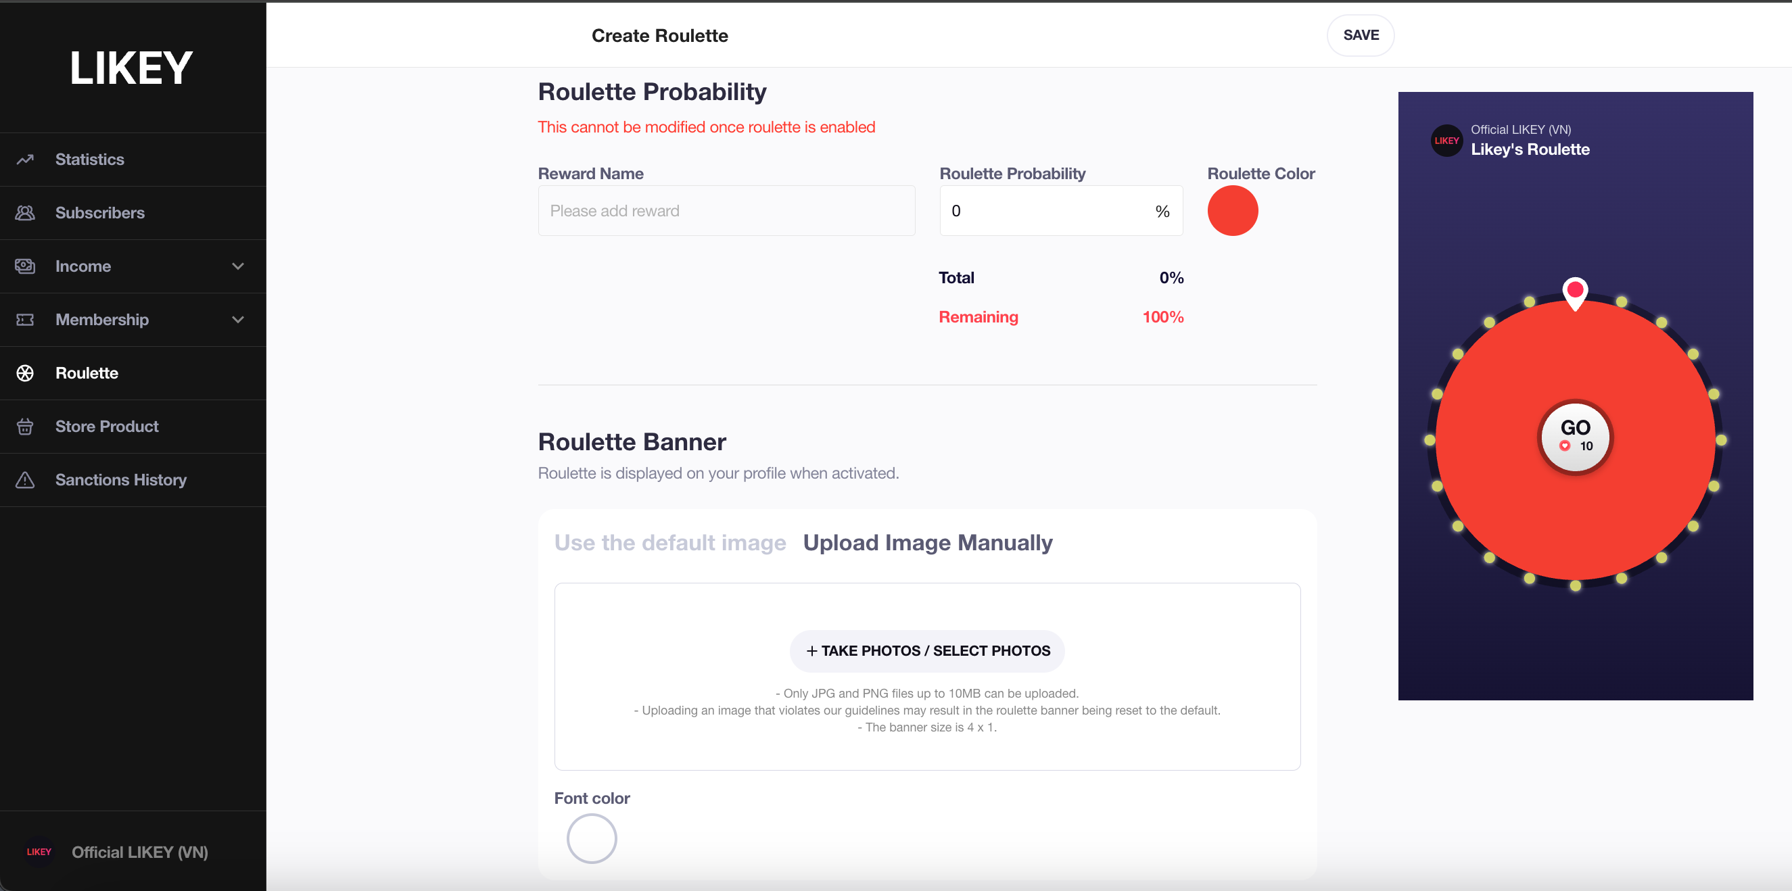Screen dimensions: 1792x891
Task: Open the Store Product page
Action: [x=133, y=427]
